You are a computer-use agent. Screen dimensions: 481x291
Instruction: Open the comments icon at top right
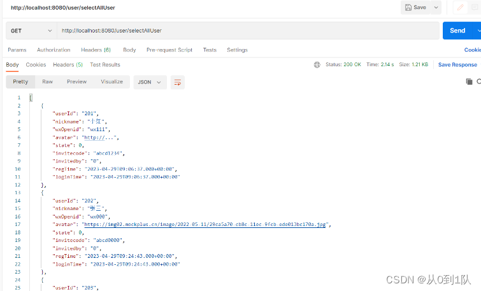(475, 8)
